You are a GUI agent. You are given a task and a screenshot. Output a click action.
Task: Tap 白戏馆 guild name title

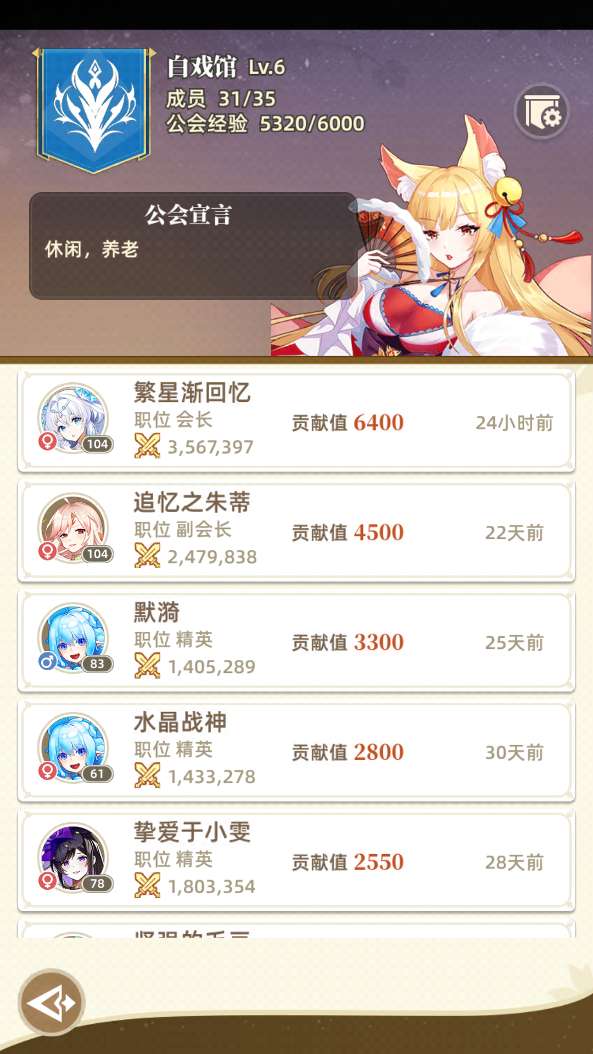click(202, 66)
